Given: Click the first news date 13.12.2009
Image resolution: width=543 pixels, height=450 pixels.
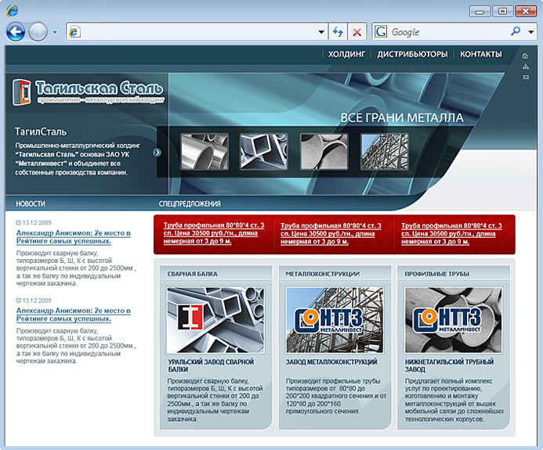Looking at the screenshot, I should point(37,223).
